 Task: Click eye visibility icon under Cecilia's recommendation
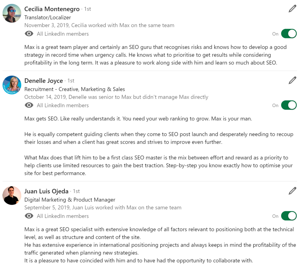(x=29, y=34)
